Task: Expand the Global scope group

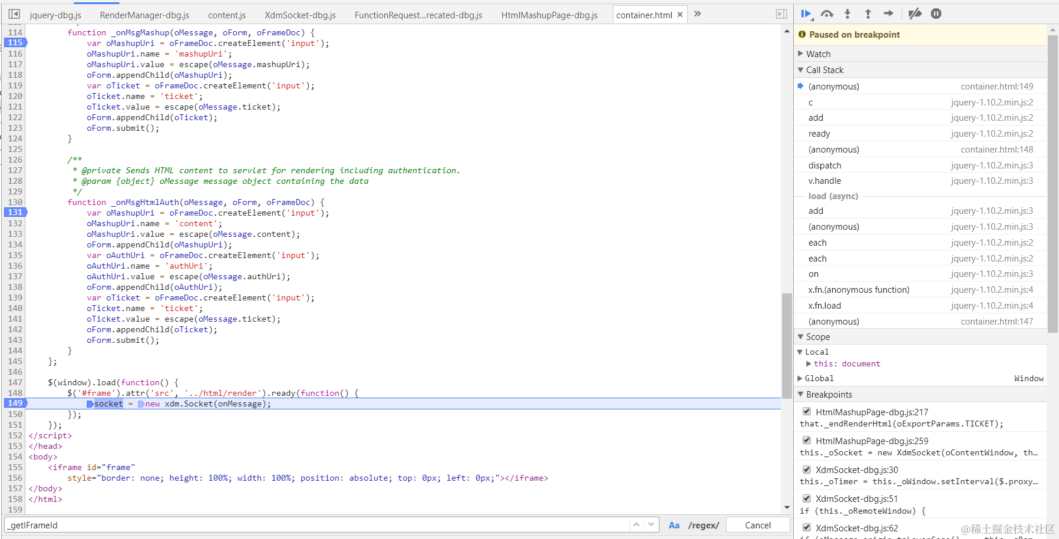Action: click(800, 378)
